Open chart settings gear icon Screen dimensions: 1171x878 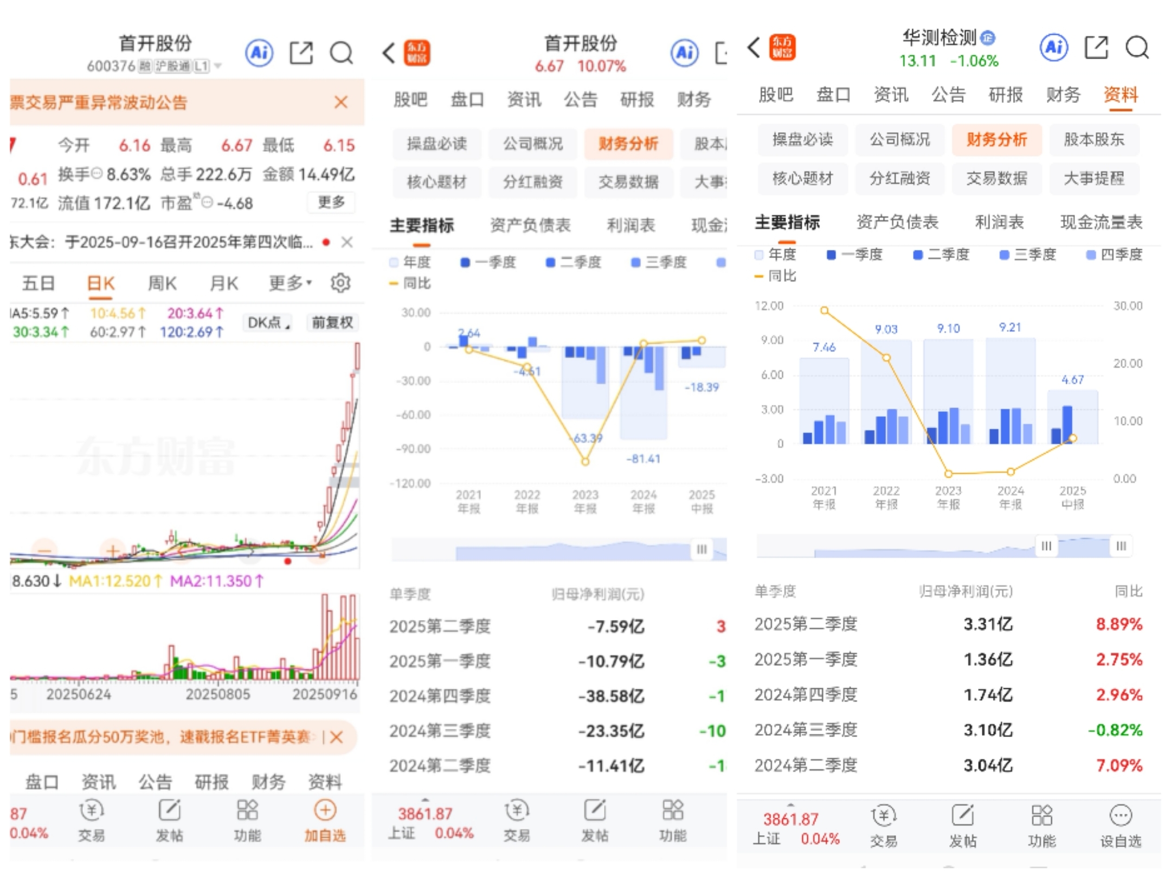(x=341, y=283)
